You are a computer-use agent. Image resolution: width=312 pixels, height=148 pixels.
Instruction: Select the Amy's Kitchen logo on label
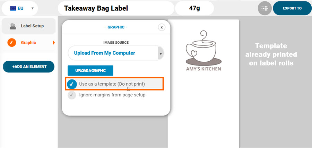click(203, 51)
